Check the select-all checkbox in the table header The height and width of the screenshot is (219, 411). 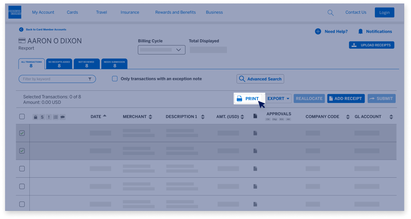pos(22,116)
